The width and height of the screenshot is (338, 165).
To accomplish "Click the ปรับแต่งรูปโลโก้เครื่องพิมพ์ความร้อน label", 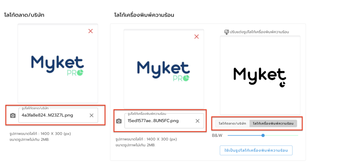I will [x=259, y=32].
